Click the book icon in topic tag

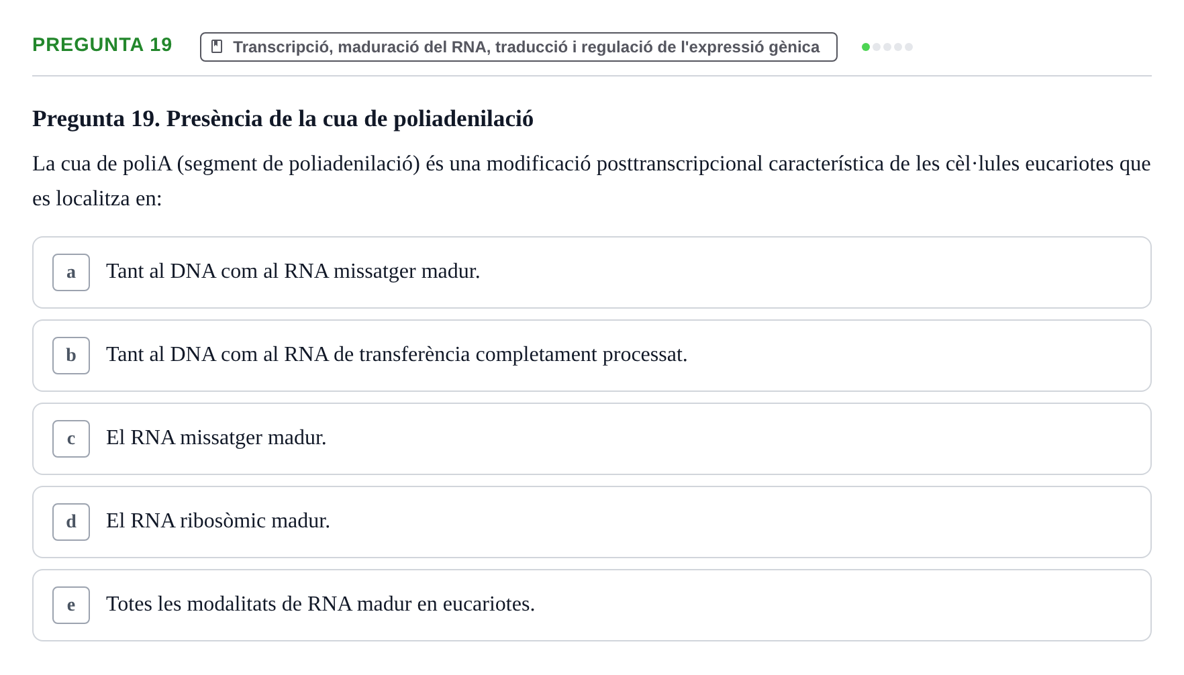217,46
